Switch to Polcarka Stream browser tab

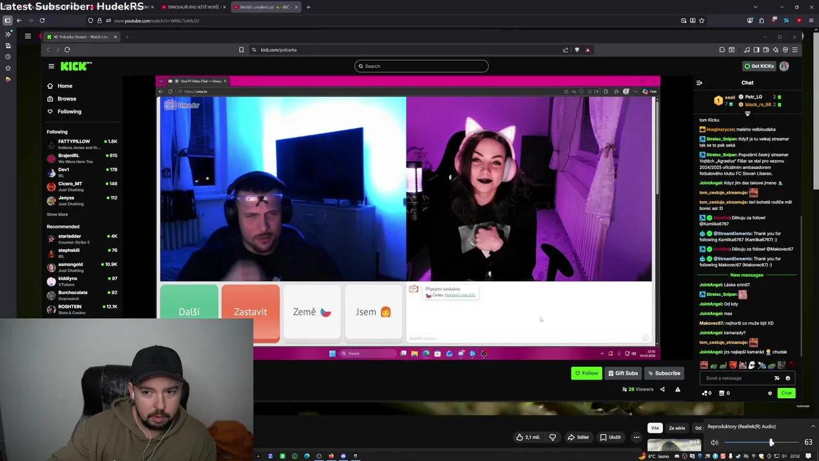pos(82,36)
